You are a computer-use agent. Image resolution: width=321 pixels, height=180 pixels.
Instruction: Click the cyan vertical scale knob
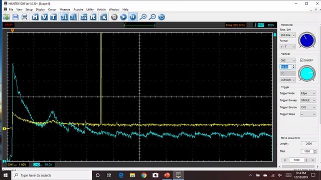tap(306, 73)
